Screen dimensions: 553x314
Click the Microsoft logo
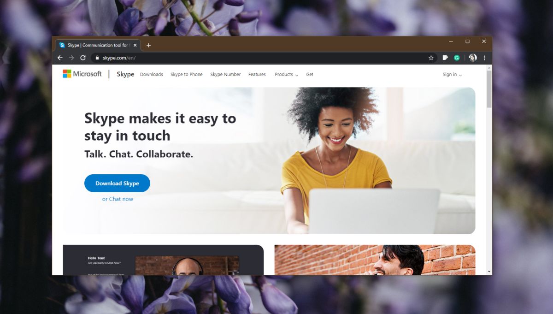82,74
